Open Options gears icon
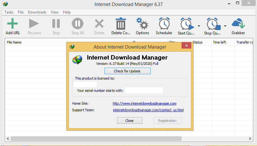Image resolution: width=257 pixels, height=146 pixels. 142,23
